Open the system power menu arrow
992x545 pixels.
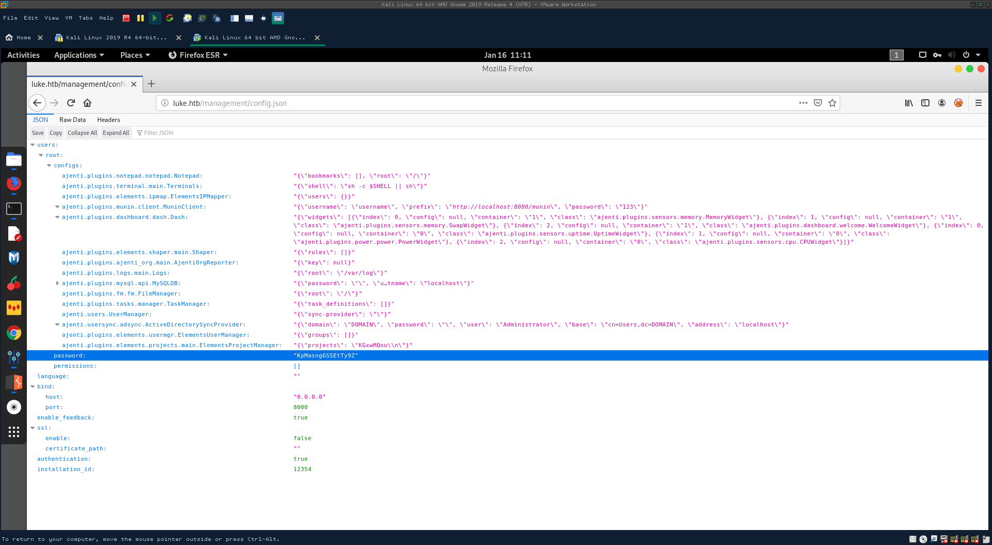click(x=978, y=55)
